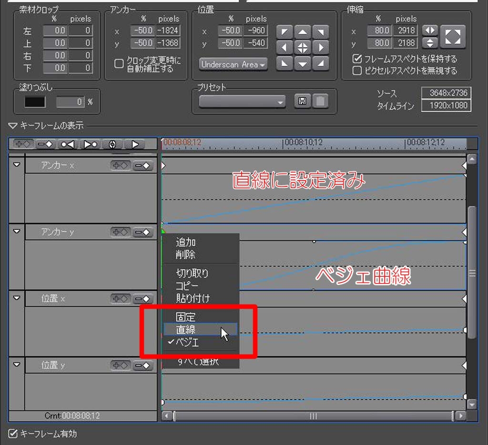Add keyframe on 位置 x row
This screenshot has width=488, height=445.
[x=120, y=299]
